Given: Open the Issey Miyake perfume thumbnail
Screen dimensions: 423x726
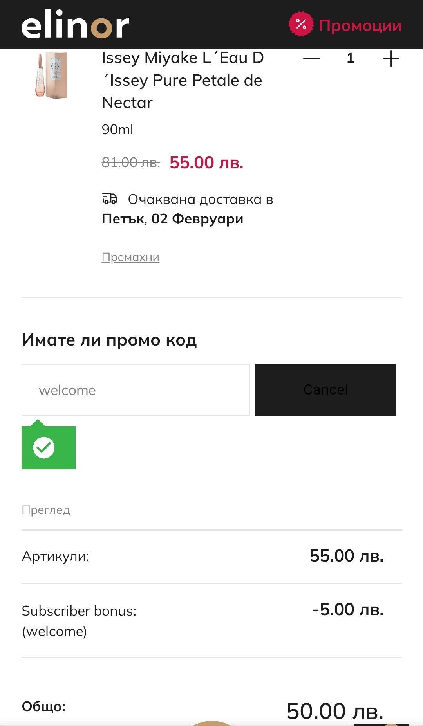Looking at the screenshot, I should coord(52,75).
